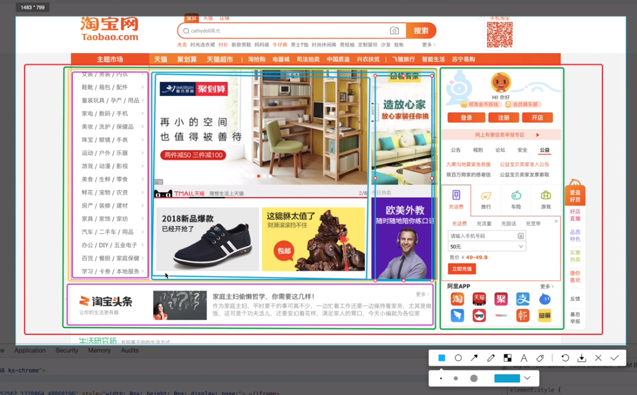
Task: Click the 登录 login button
Action: click(466, 118)
